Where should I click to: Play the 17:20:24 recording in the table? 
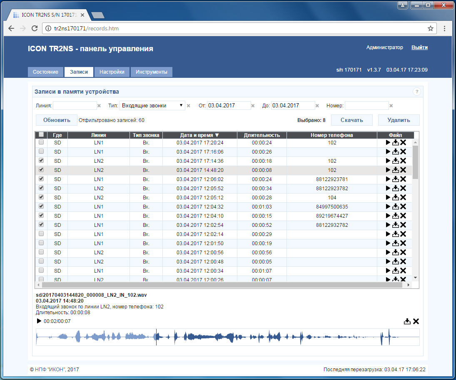(x=388, y=143)
